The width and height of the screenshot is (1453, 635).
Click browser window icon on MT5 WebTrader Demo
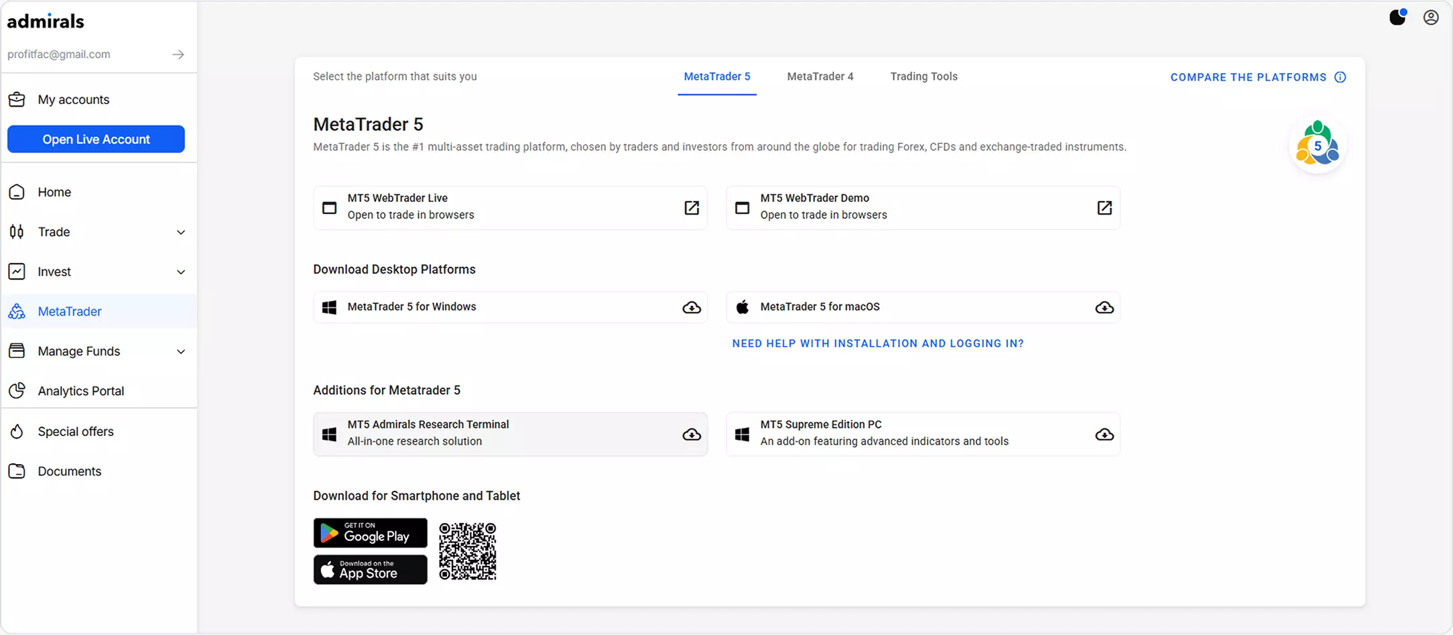point(743,208)
